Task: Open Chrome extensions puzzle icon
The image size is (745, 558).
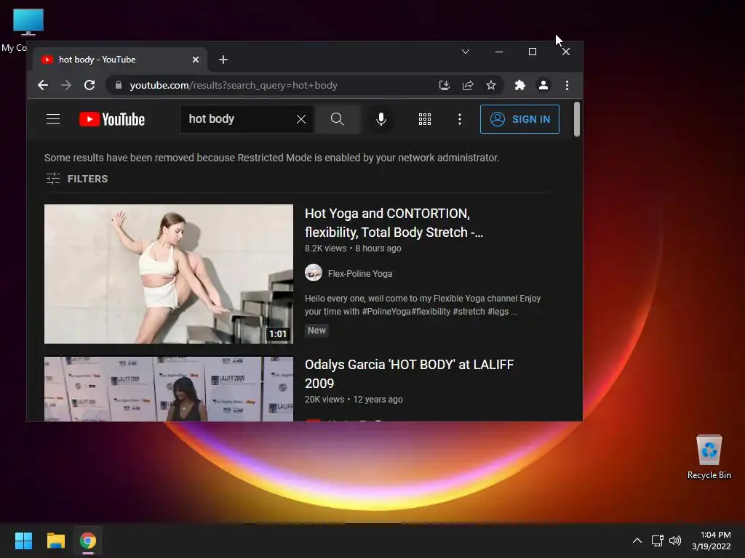Action: (x=519, y=86)
